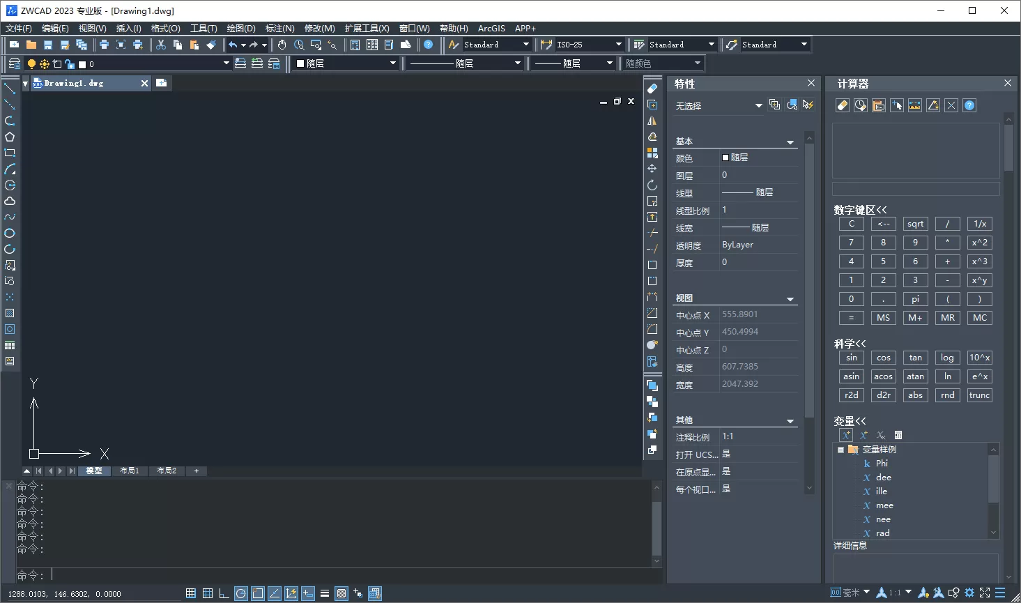Collapse the 基本 section in the Properties panel
This screenshot has width=1021, height=603.
790,141
